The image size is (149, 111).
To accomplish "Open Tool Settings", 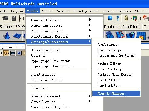I will tap(116, 50).
